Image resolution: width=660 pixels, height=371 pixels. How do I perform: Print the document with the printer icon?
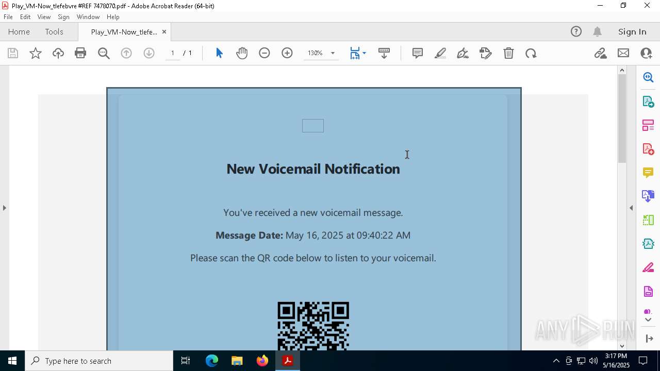point(80,53)
